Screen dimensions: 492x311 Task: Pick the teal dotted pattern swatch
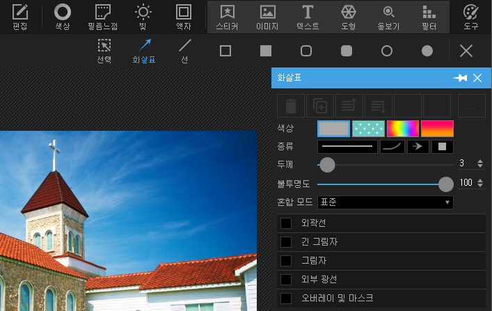pyautogui.click(x=368, y=129)
